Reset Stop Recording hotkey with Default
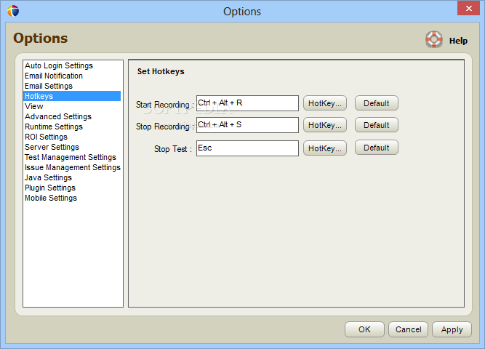This screenshot has height=349, width=485. tap(377, 125)
